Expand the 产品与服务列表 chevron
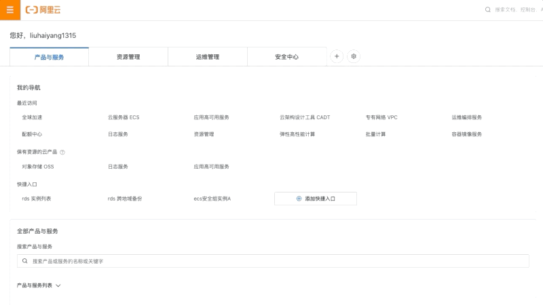 58,285
